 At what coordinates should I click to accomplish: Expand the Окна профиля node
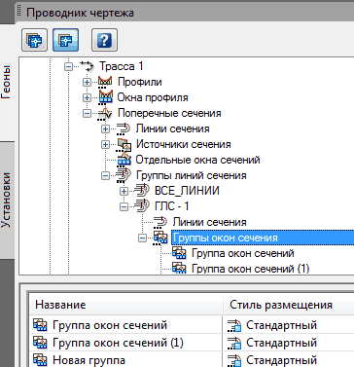tap(87, 97)
